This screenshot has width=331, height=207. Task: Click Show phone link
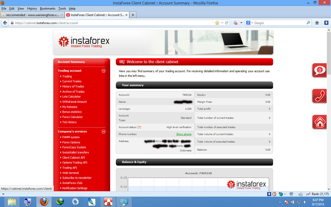(184, 134)
